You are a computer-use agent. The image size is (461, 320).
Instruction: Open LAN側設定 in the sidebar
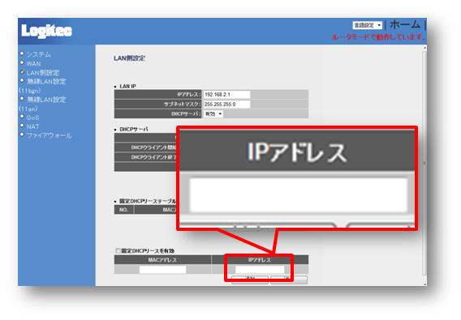point(43,73)
